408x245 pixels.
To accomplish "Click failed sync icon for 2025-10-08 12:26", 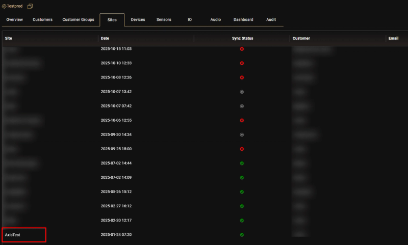I will click(242, 77).
